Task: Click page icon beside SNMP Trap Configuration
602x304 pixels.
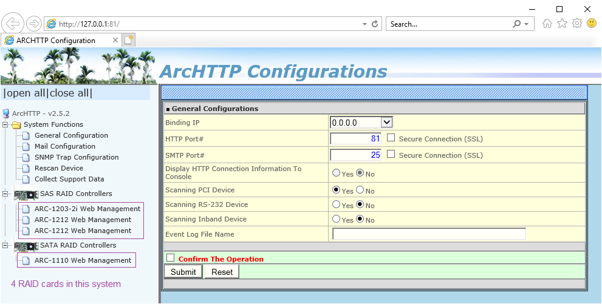Action: [x=26, y=157]
